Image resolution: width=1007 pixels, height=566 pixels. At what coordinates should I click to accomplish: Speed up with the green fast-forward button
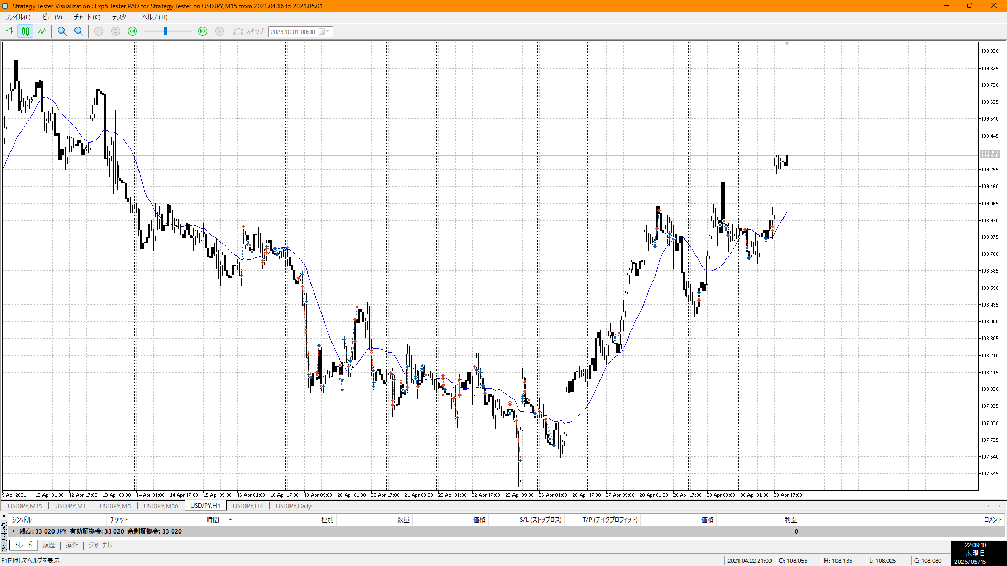point(202,31)
